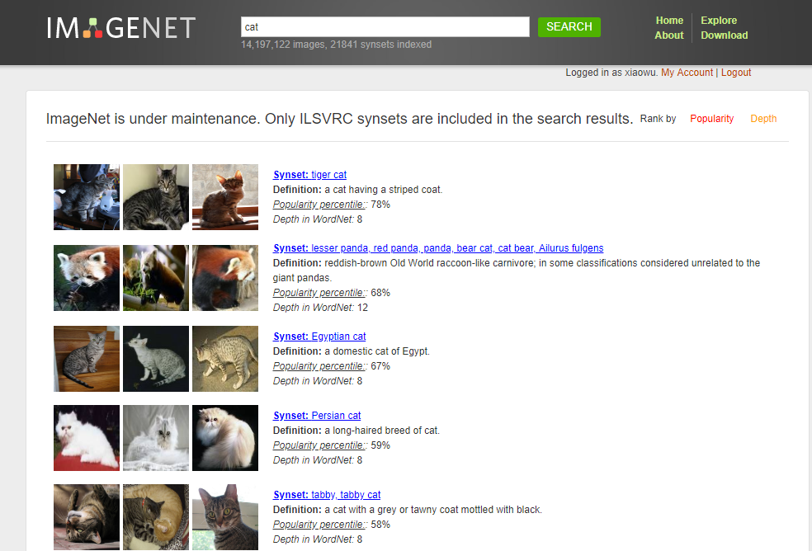
Task: Click tabby cat thumbnail looking at camera
Action: point(225,517)
